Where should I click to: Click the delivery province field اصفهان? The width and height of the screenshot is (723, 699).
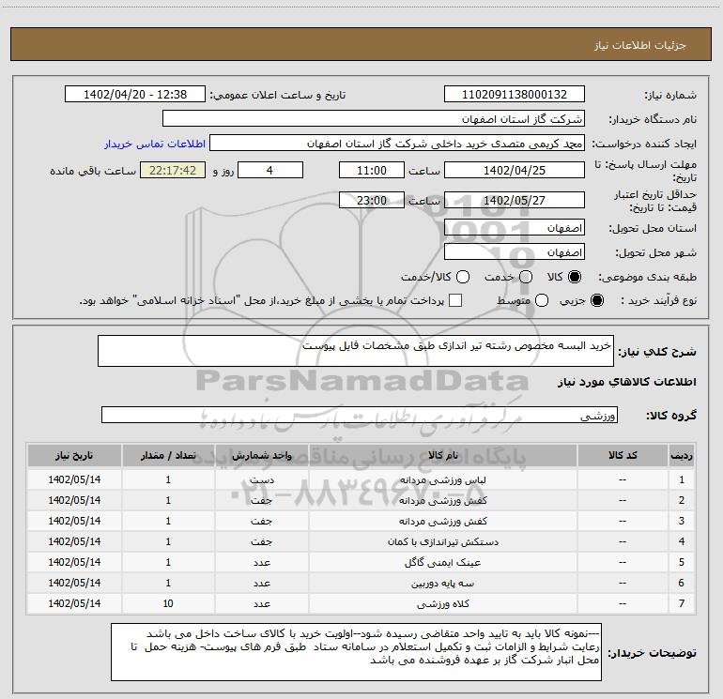515,228
